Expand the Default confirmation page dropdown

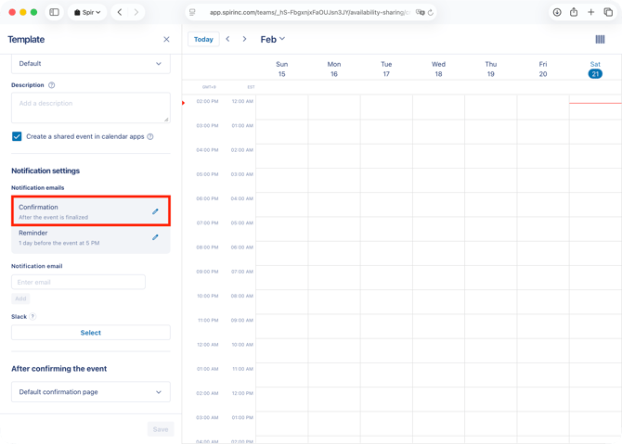pos(90,392)
